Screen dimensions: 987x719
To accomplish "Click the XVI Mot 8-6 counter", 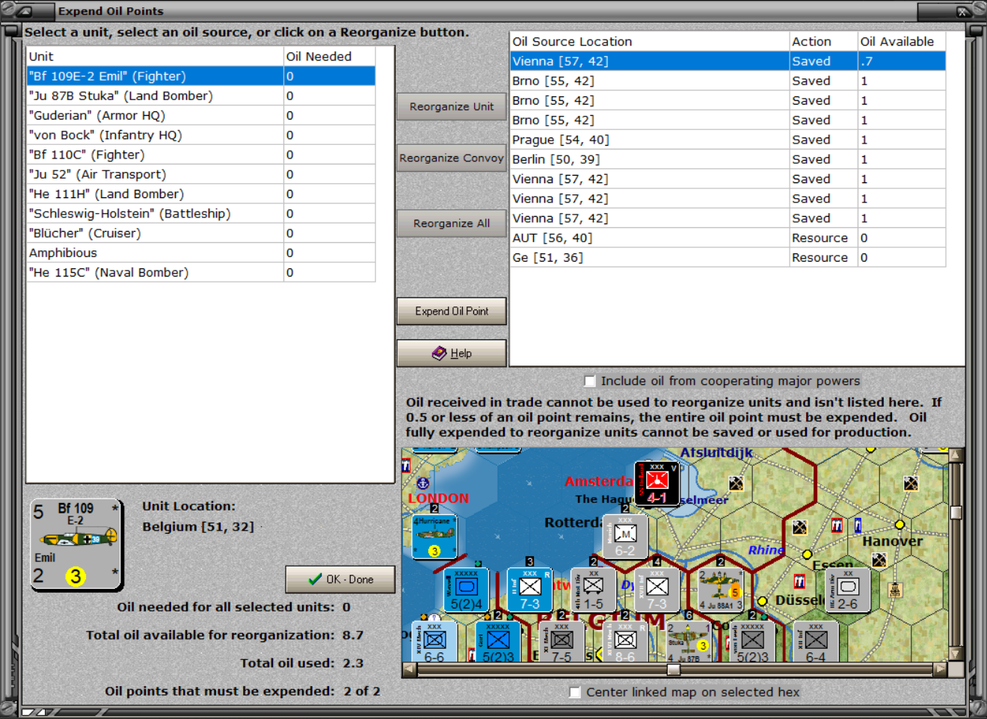I will pyautogui.click(x=625, y=642).
